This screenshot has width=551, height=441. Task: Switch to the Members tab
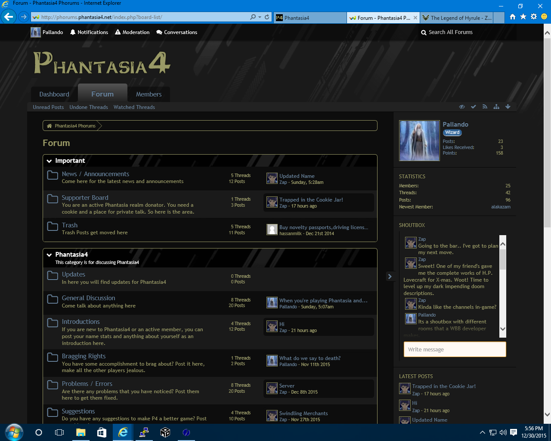[149, 94]
